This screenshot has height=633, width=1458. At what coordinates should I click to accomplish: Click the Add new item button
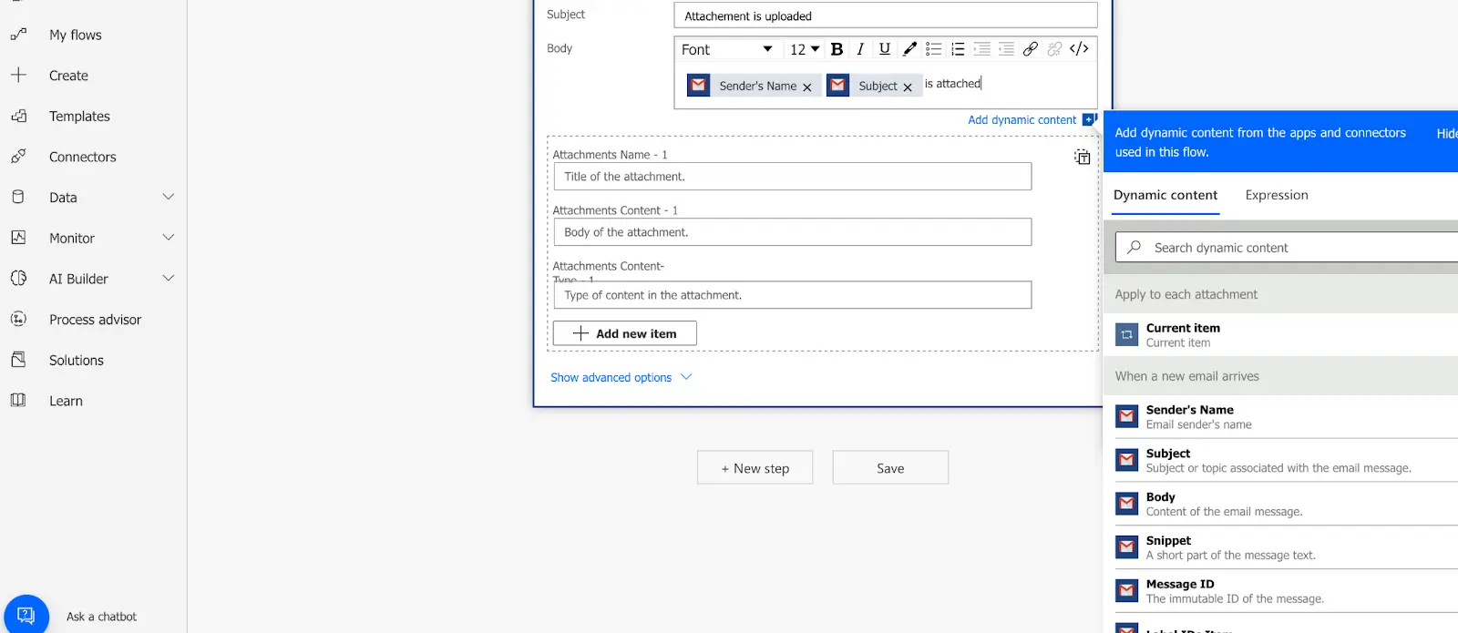click(625, 333)
